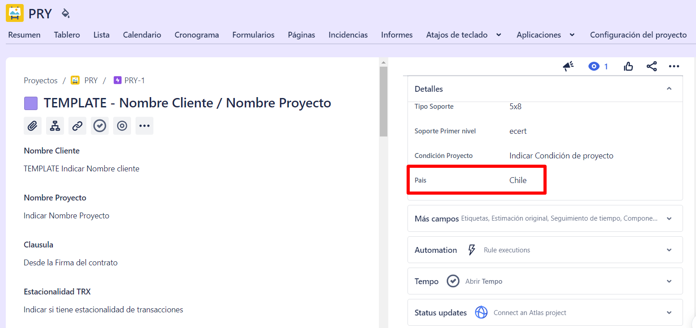Click Desde la Firma del contrato text

pyautogui.click(x=71, y=263)
